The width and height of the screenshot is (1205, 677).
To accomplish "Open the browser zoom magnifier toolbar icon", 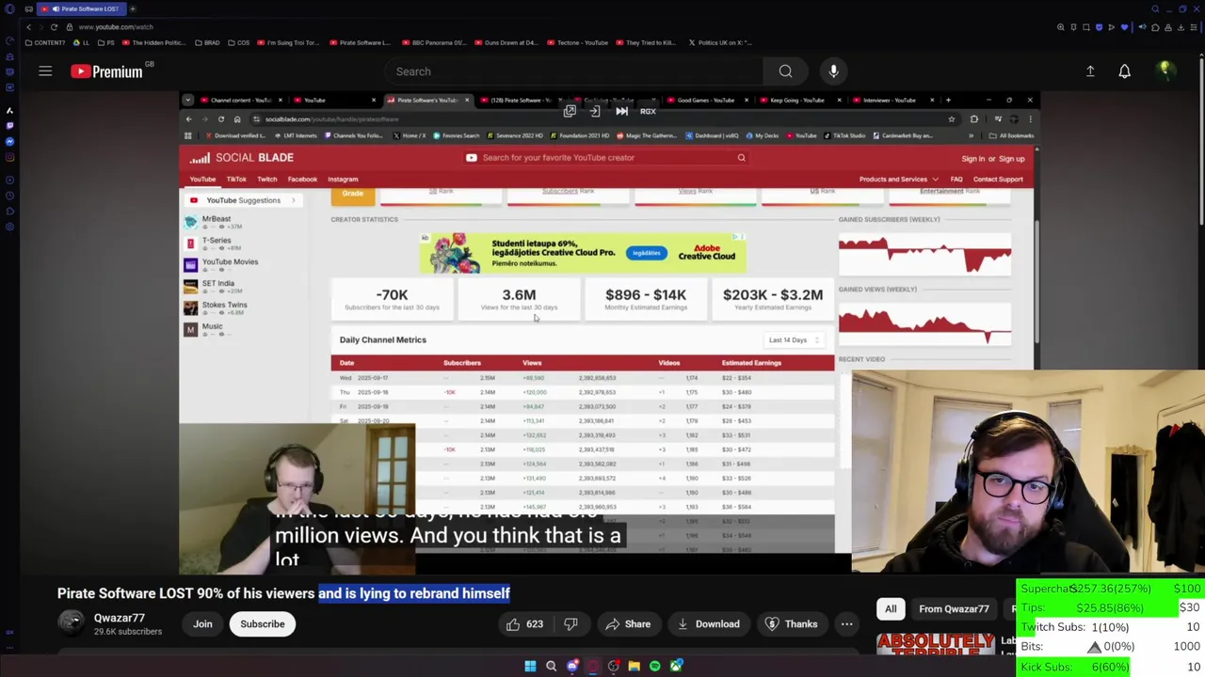I will [1061, 27].
